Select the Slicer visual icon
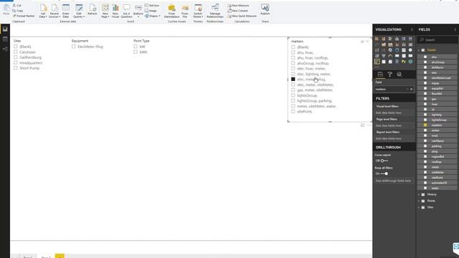 point(377,62)
